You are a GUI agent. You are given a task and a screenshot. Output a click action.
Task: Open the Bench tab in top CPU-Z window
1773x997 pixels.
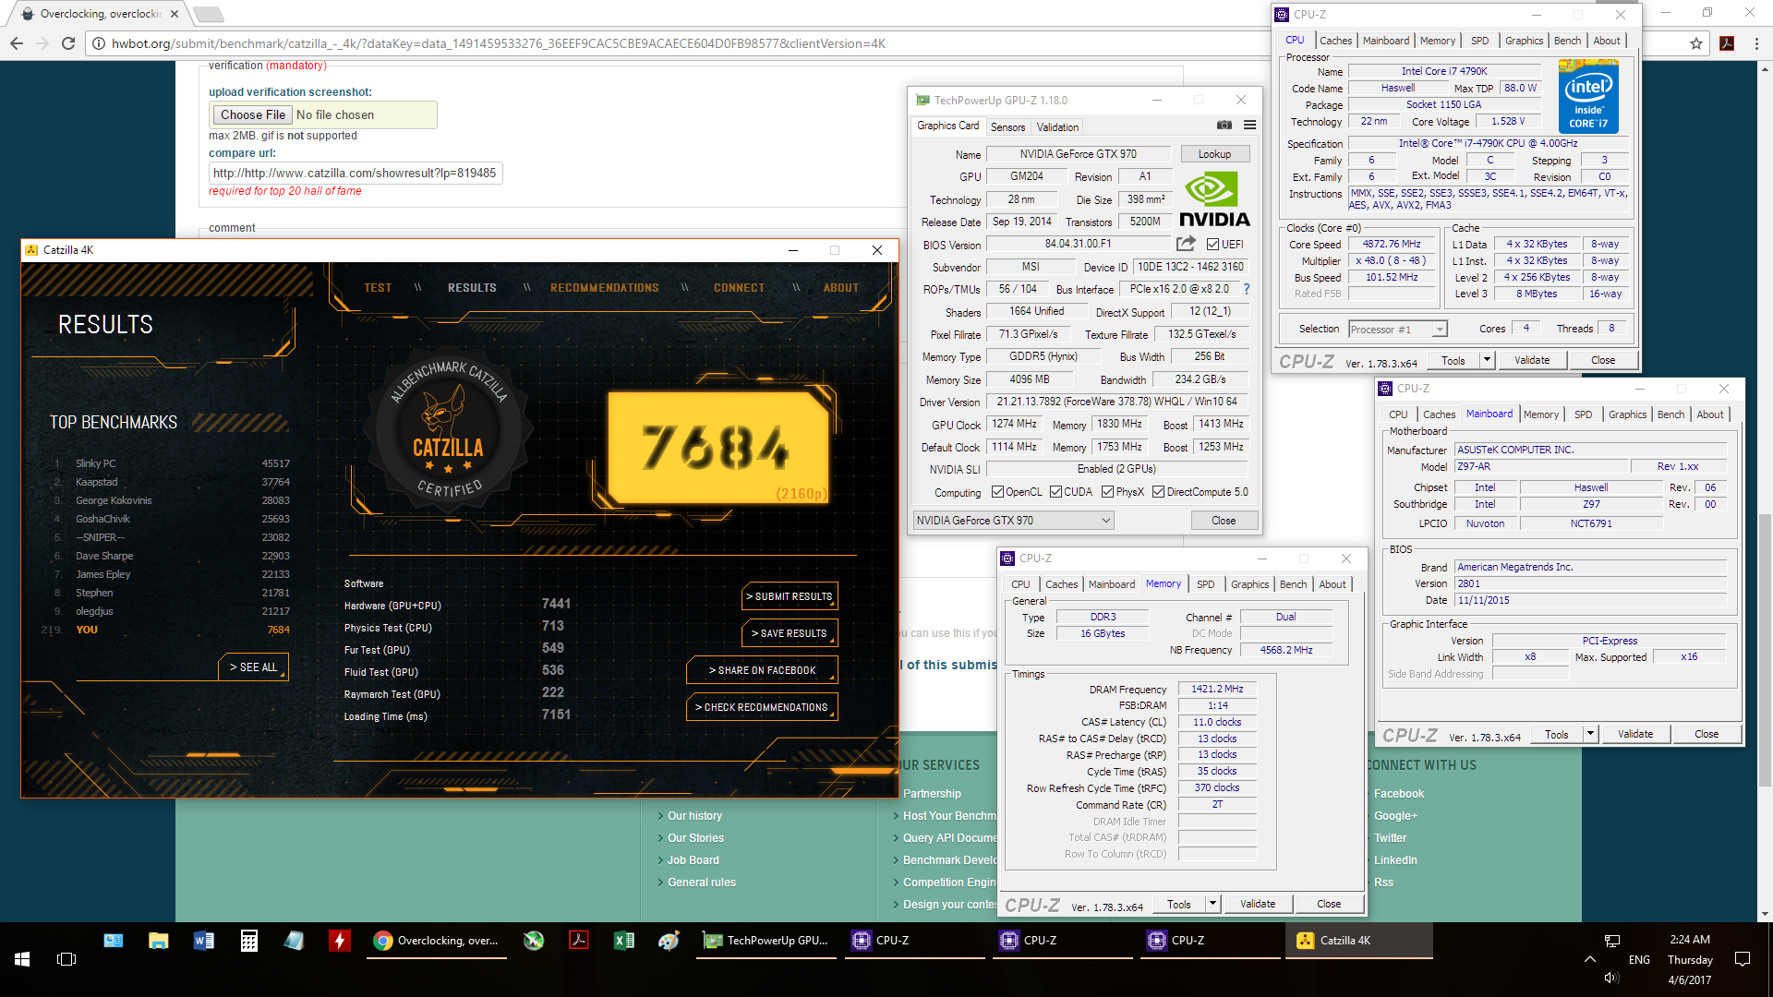pos(1567,41)
